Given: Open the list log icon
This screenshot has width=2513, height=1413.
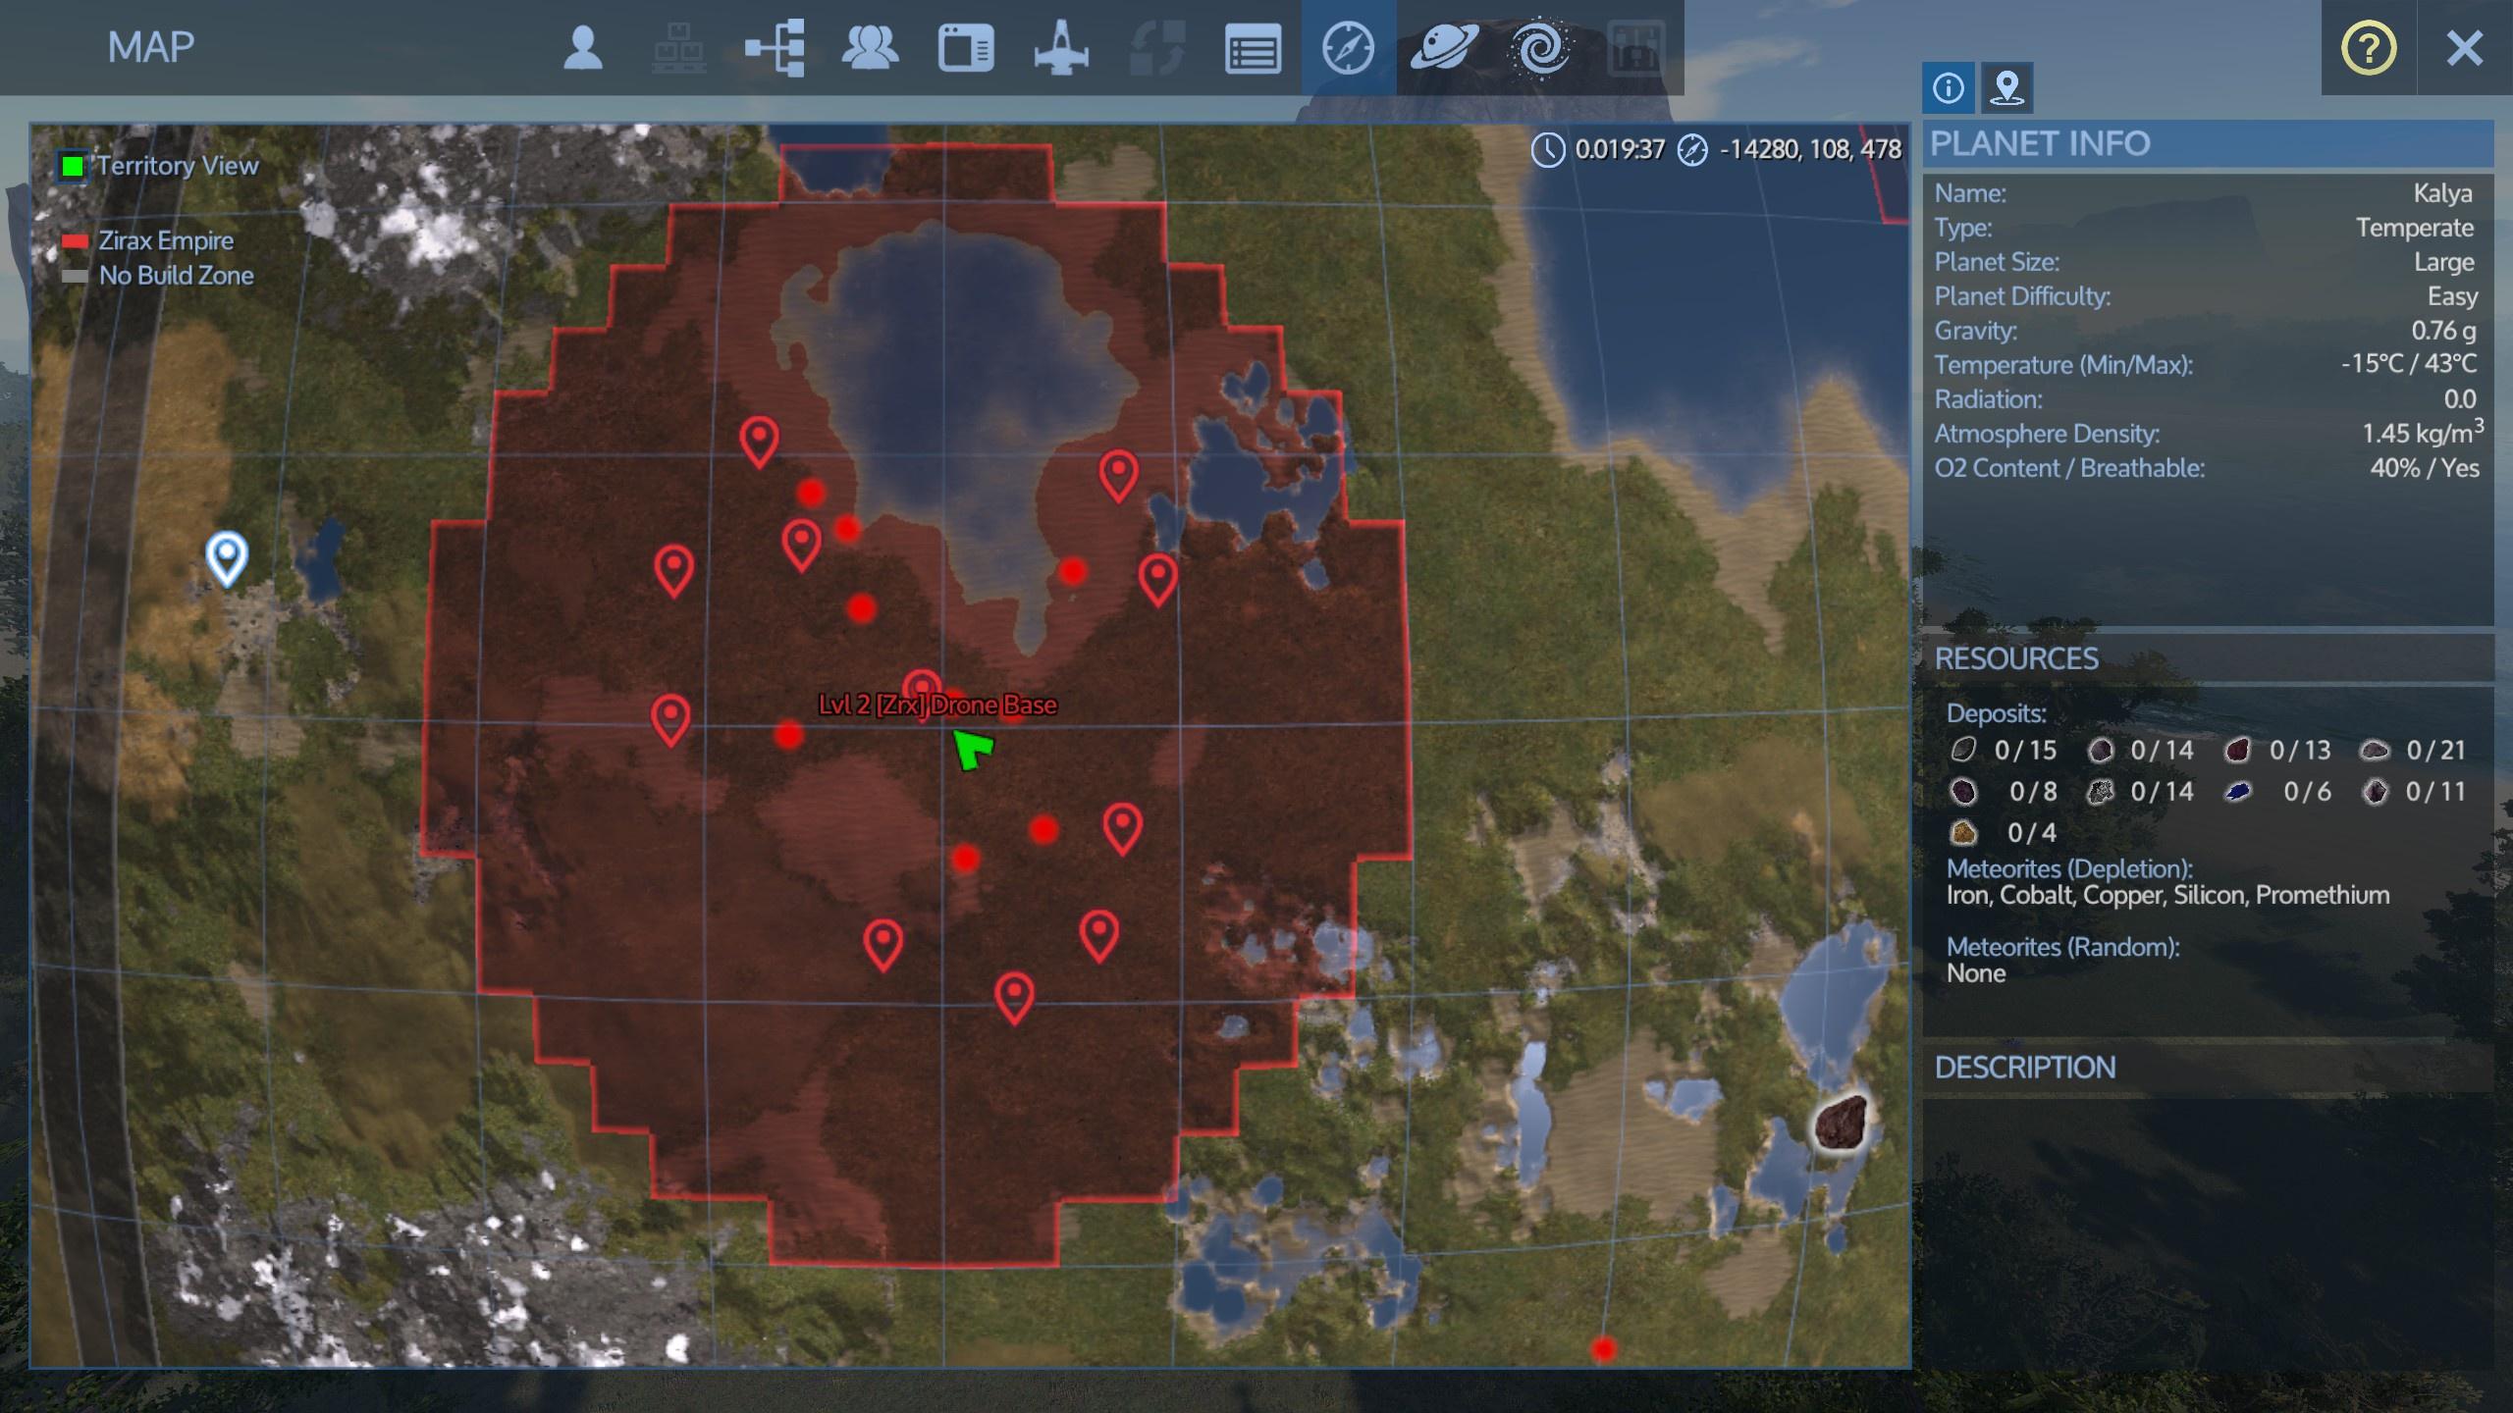Looking at the screenshot, I should point(1253,48).
